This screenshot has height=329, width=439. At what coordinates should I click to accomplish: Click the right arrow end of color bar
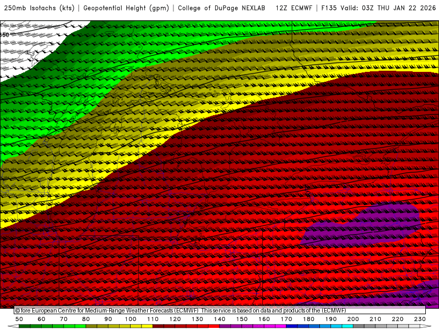426,326
